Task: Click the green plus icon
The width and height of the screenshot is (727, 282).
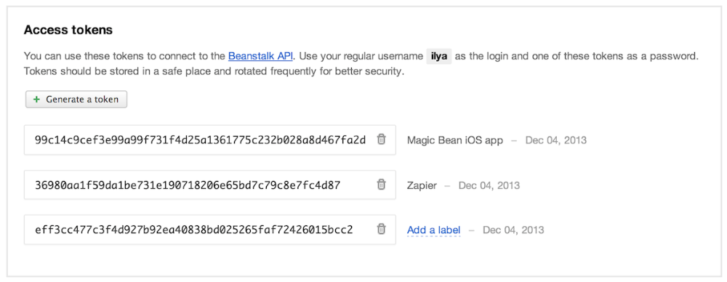Action: (36, 100)
